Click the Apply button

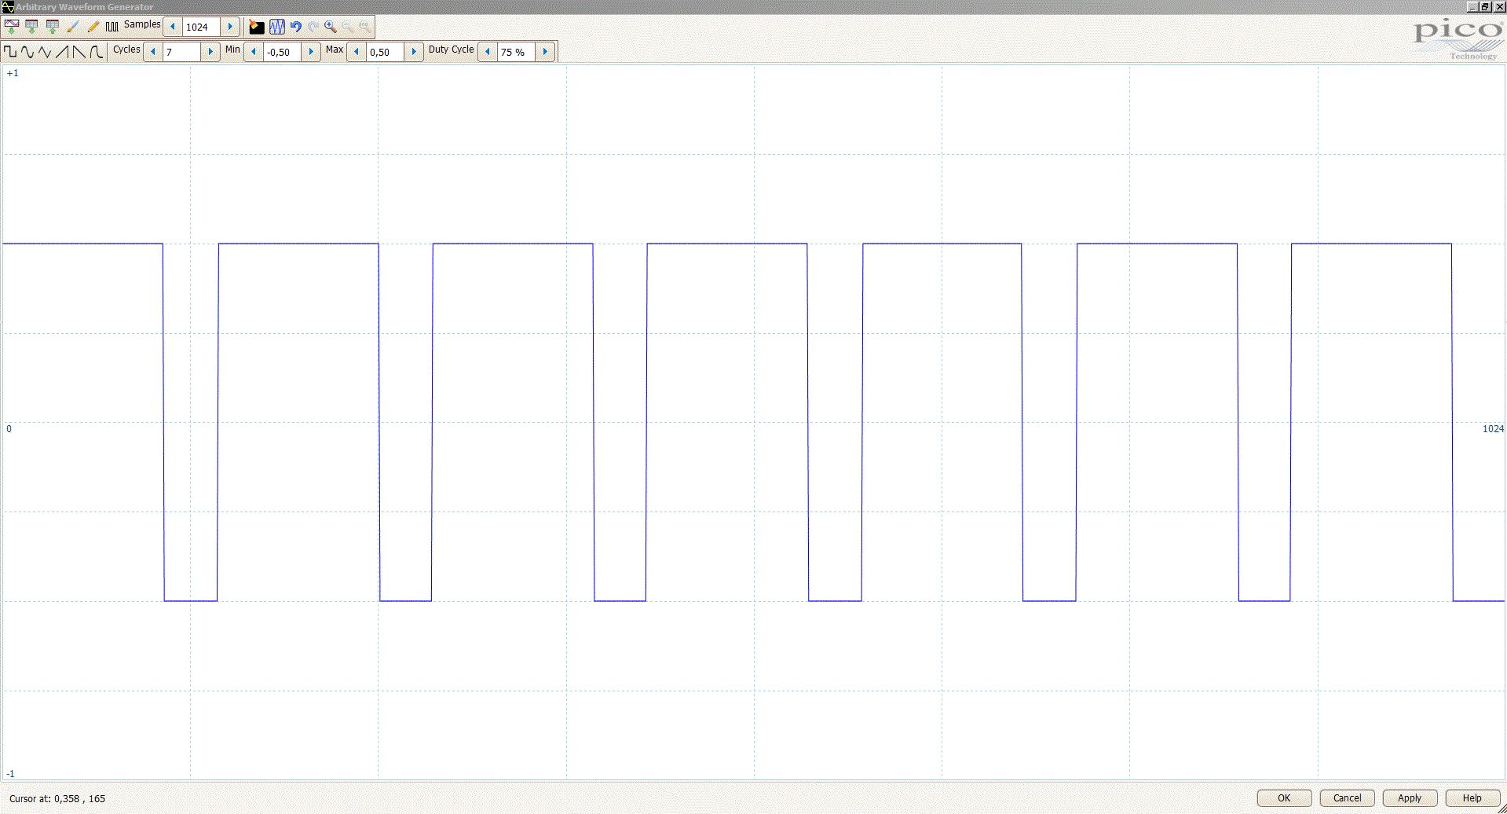(x=1410, y=797)
